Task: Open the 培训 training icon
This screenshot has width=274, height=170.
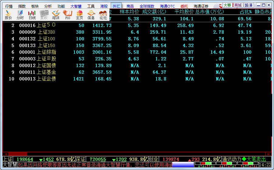Action: [56, 15]
